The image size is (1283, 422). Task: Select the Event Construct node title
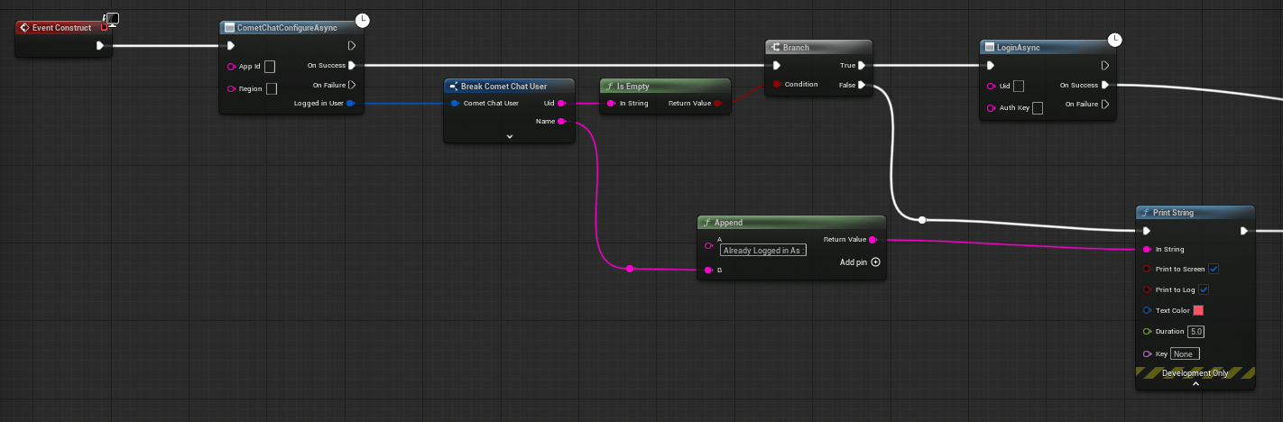click(61, 28)
